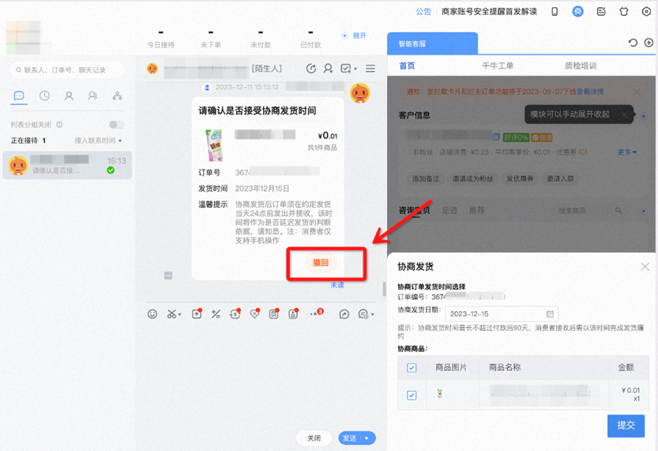Switch to the 千牛工单 tab

(498, 65)
